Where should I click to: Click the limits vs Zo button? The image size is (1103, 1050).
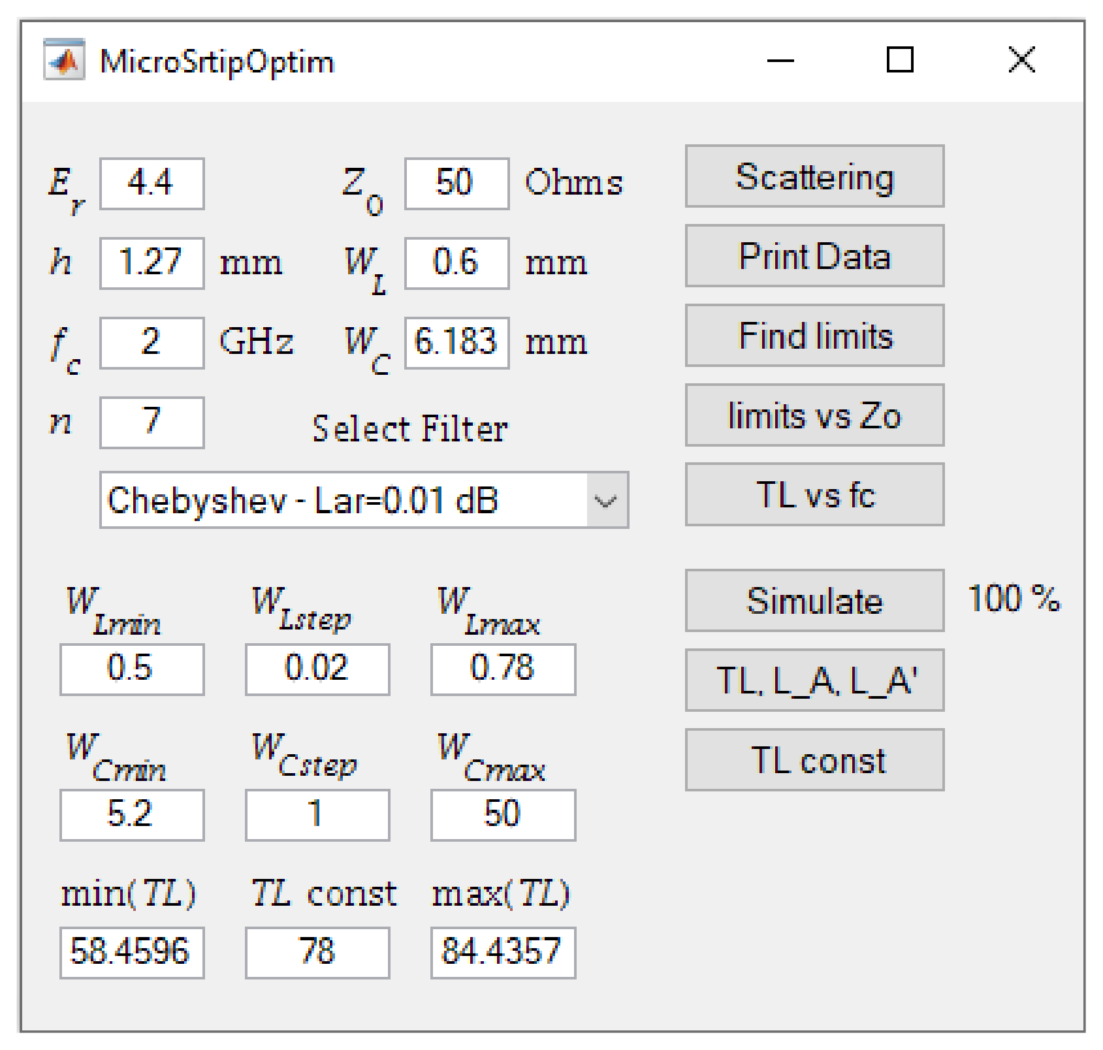(814, 415)
